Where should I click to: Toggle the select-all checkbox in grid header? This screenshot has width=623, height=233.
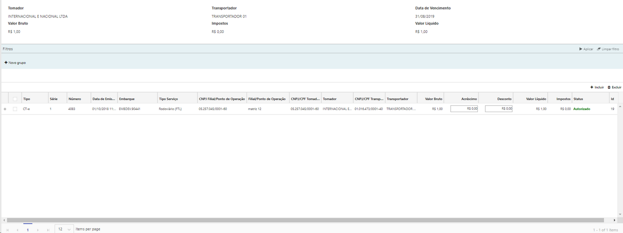click(15, 99)
